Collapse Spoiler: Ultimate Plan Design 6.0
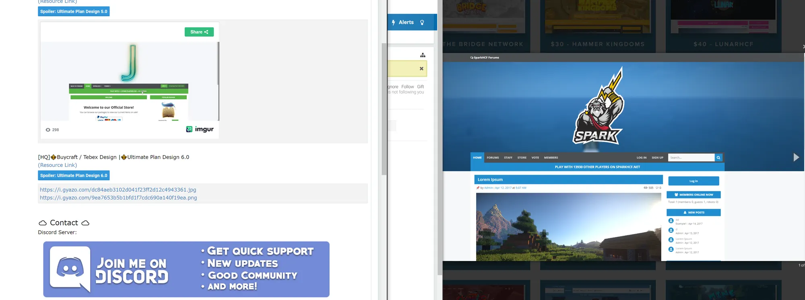The width and height of the screenshot is (805, 300). coord(74,176)
